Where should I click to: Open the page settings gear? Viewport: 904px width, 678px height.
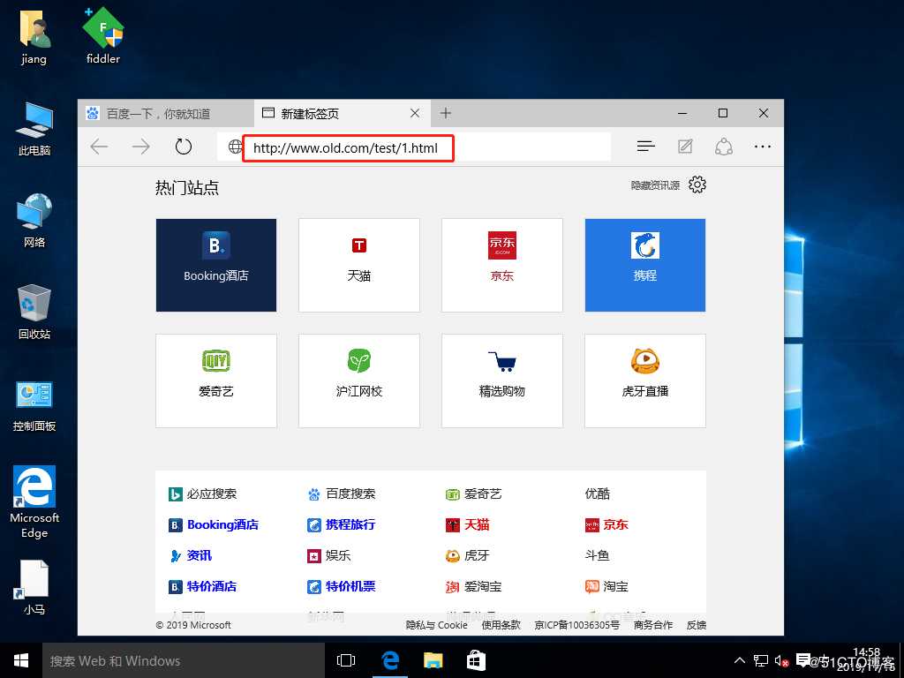point(697,185)
